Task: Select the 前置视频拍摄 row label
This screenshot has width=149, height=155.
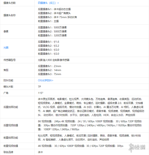Action: point(11,146)
